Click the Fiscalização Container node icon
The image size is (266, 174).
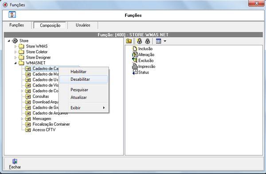coord(28,124)
